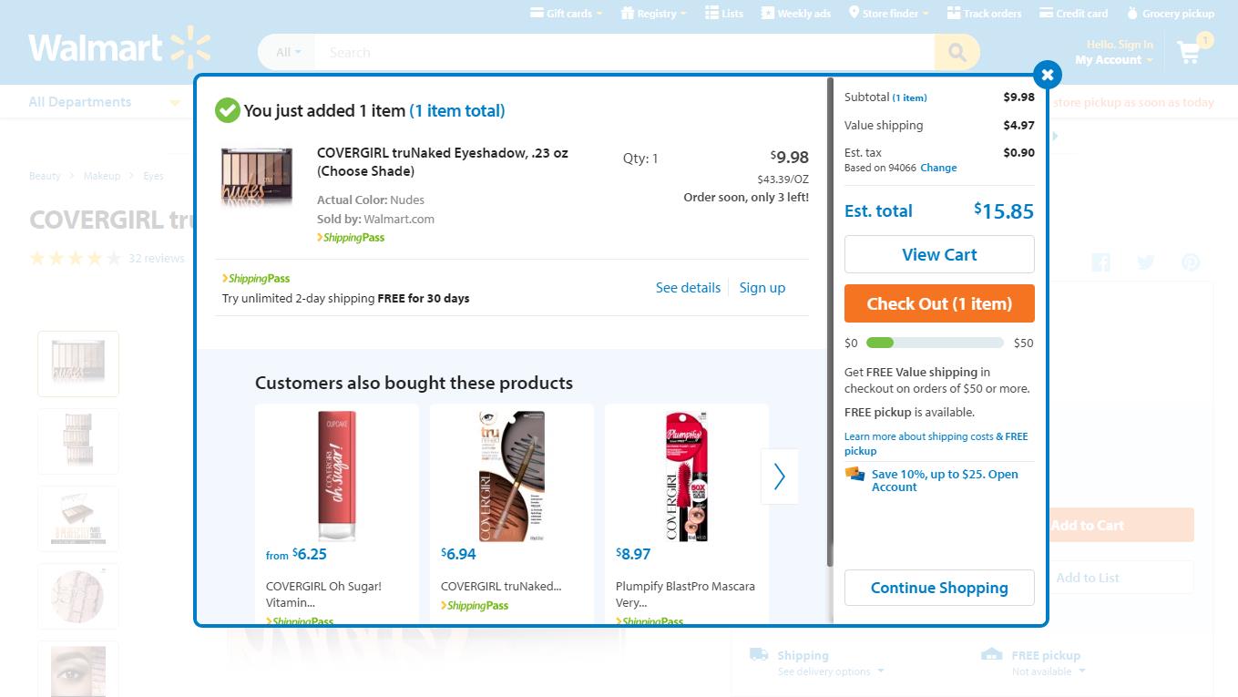Click the search magnifier icon
1238x697 pixels.
[957, 52]
